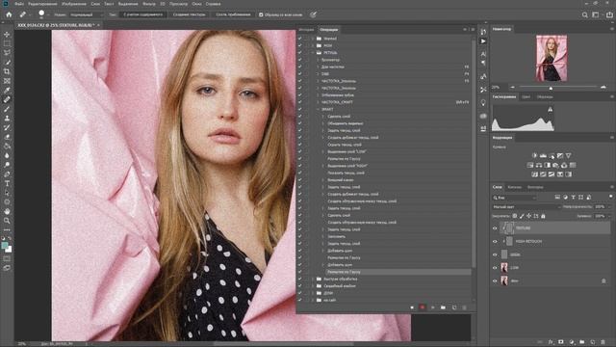Viewport: 616px width, 347px height.
Task: Select the Eyedropper tool
Action: (7, 90)
